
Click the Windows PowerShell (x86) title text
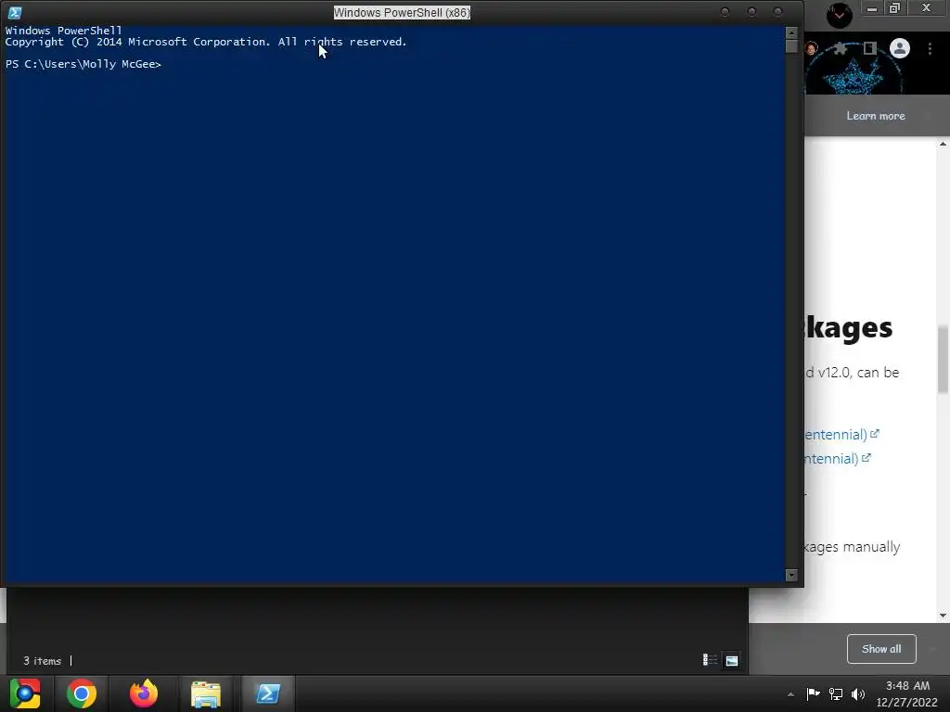coord(402,13)
